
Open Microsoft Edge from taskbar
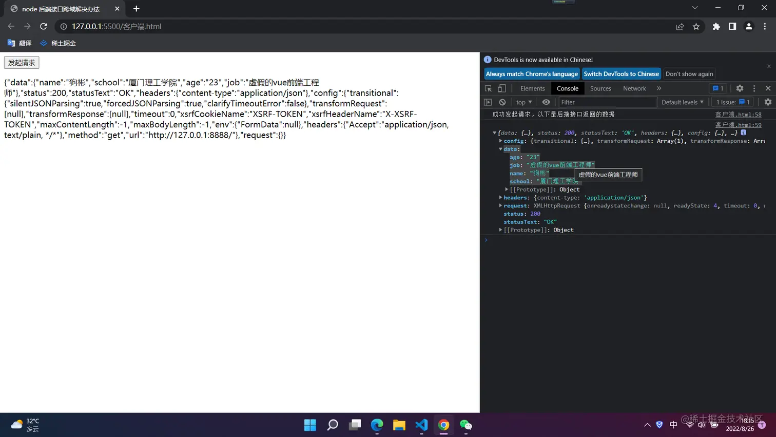coord(377,425)
